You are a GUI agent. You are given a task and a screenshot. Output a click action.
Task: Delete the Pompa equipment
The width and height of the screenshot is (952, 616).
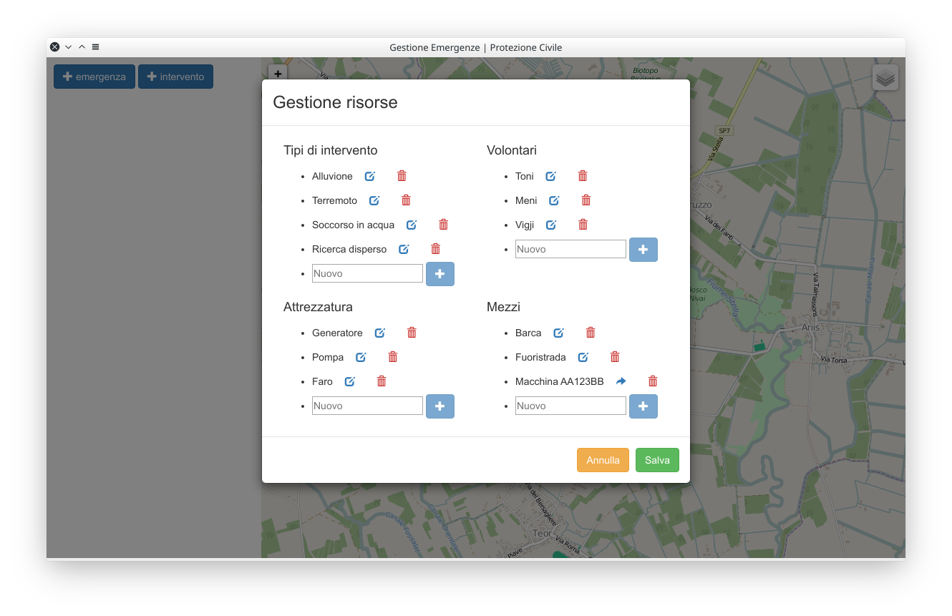click(393, 357)
